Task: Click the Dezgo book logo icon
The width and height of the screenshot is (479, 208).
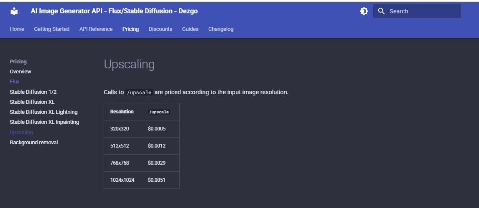Action: click(14, 11)
